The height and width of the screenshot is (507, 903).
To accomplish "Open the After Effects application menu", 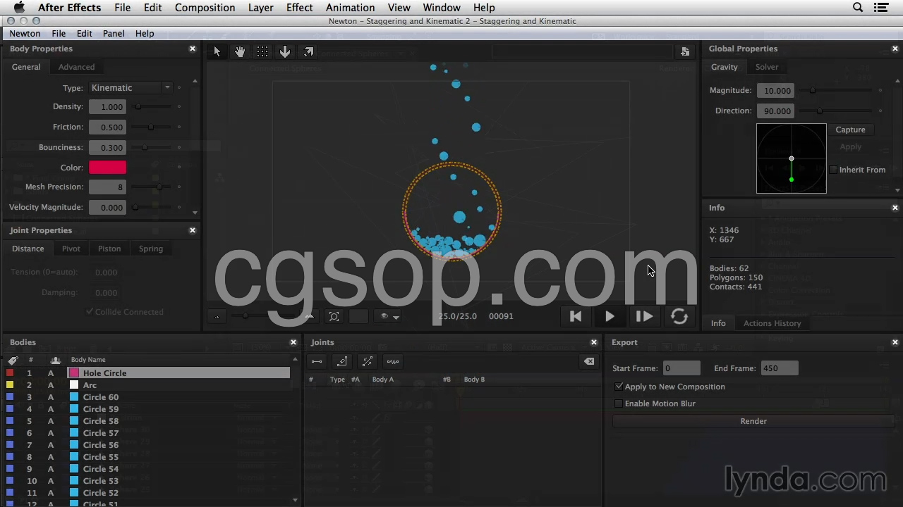I will pos(68,8).
